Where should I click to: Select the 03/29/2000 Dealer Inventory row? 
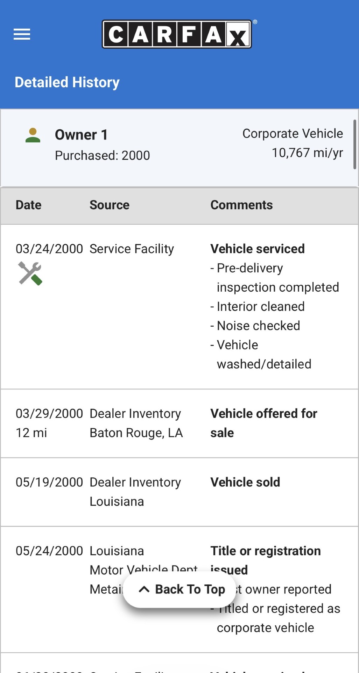click(135, 423)
